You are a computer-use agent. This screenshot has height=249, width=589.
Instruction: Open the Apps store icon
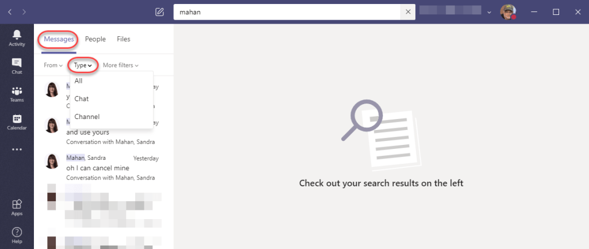[17, 208]
